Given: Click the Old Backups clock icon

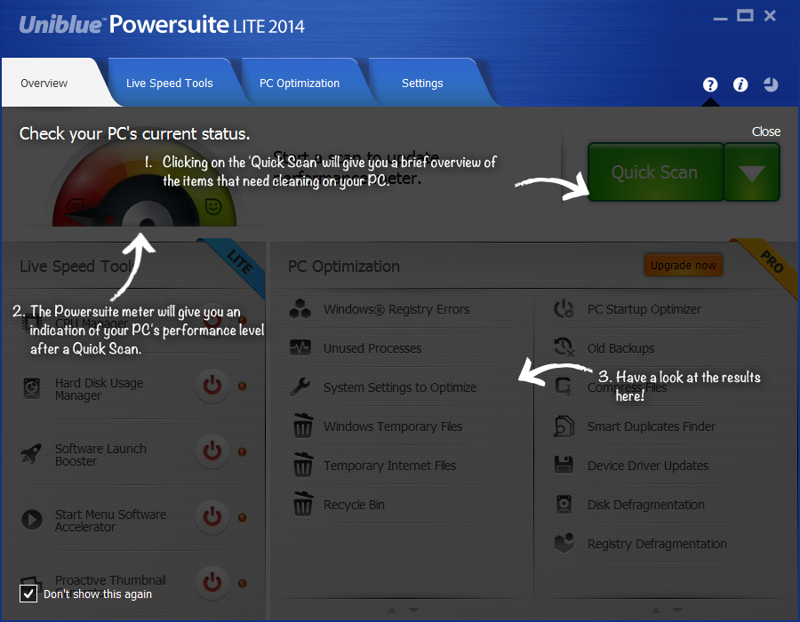Looking at the screenshot, I should coord(564,347).
